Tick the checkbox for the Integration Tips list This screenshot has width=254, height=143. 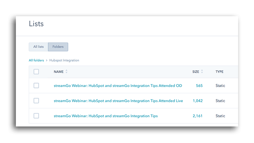pos(36,116)
